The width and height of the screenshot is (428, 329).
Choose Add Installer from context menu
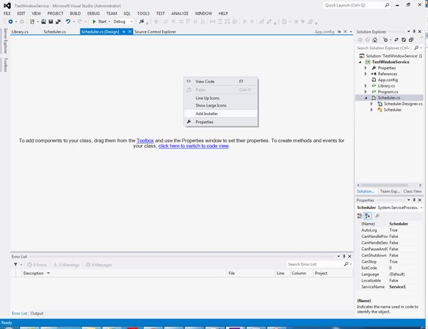tap(220, 114)
